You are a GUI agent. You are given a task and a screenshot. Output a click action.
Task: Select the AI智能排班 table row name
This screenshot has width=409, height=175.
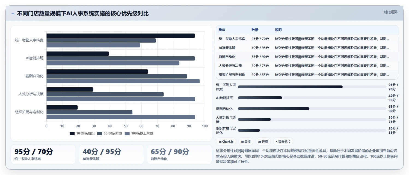227,48
